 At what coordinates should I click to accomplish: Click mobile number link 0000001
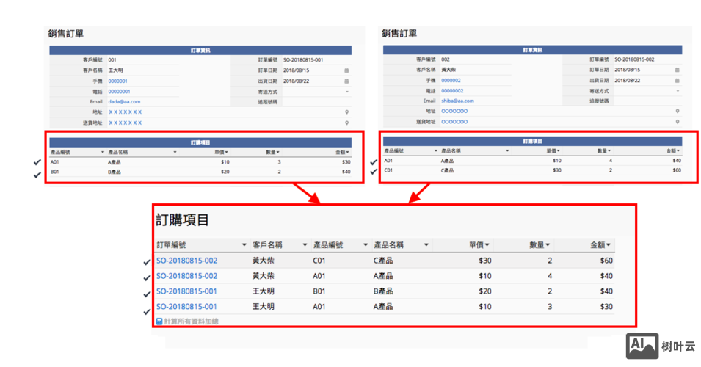117,81
